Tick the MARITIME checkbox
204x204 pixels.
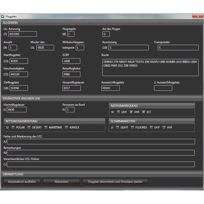pyautogui.click(x=46, y=127)
